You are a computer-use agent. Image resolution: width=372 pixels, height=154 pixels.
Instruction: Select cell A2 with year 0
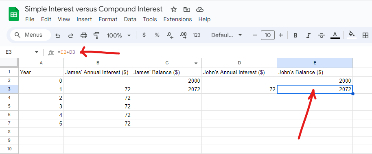pyautogui.click(x=41, y=81)
